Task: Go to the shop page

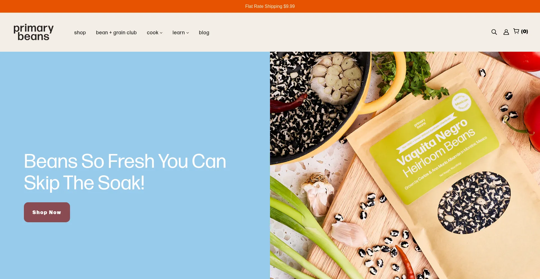Action: pos(80,33)
